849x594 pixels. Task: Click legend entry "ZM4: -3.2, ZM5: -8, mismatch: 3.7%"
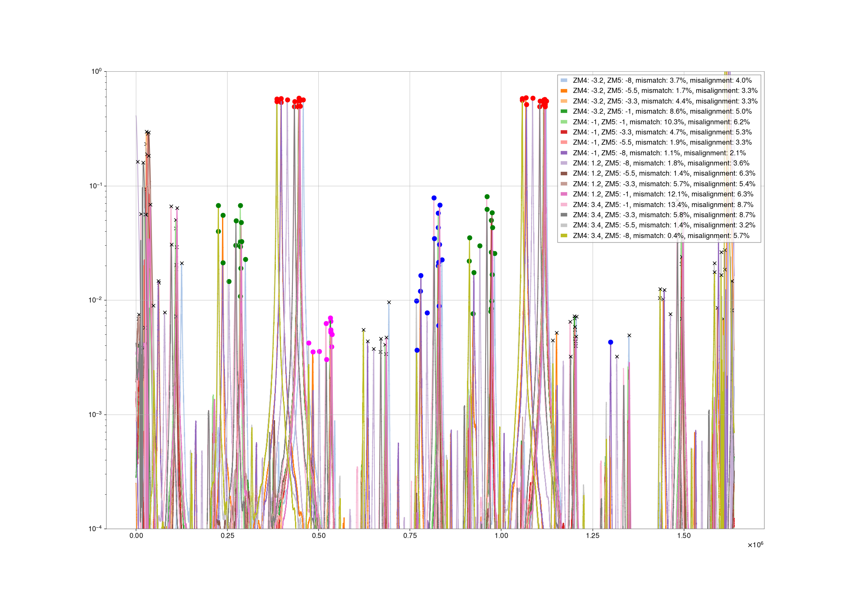pyautogui.click(x=629, y=80)
